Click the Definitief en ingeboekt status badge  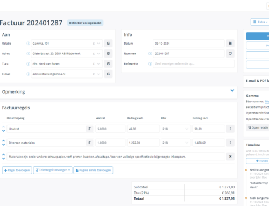85,23
